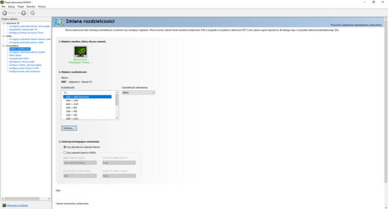Viewport: 388px width, 209px height.
Task: Collapse the Wyświetlanie tree node
Action: 3,46
